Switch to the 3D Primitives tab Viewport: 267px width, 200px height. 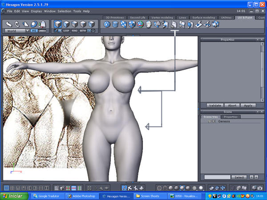click(x=115, y=17)
